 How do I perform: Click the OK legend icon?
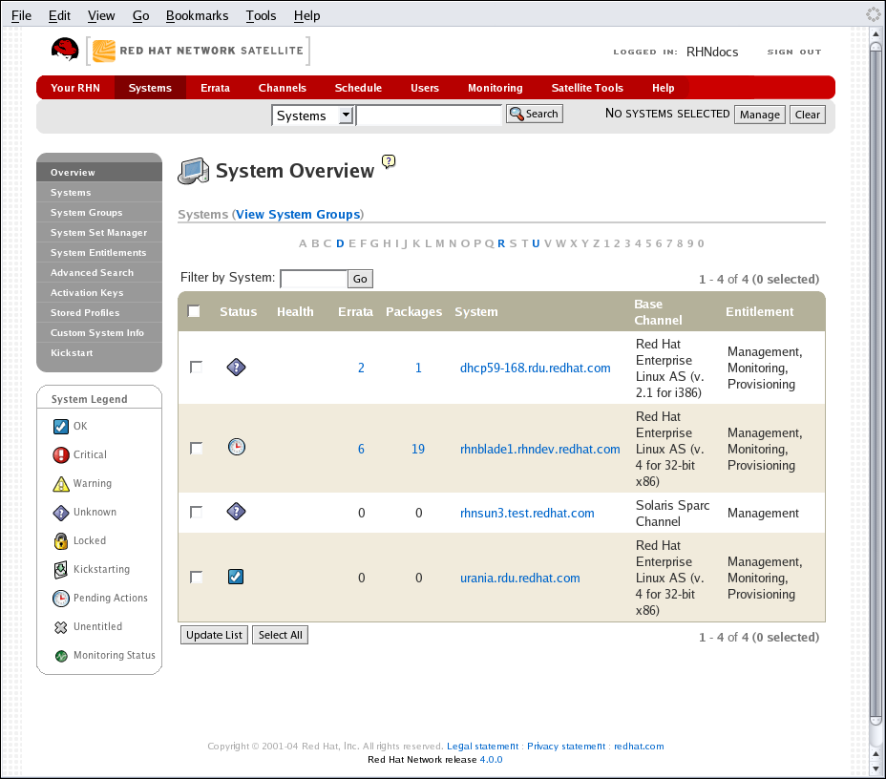coord(61,427)
